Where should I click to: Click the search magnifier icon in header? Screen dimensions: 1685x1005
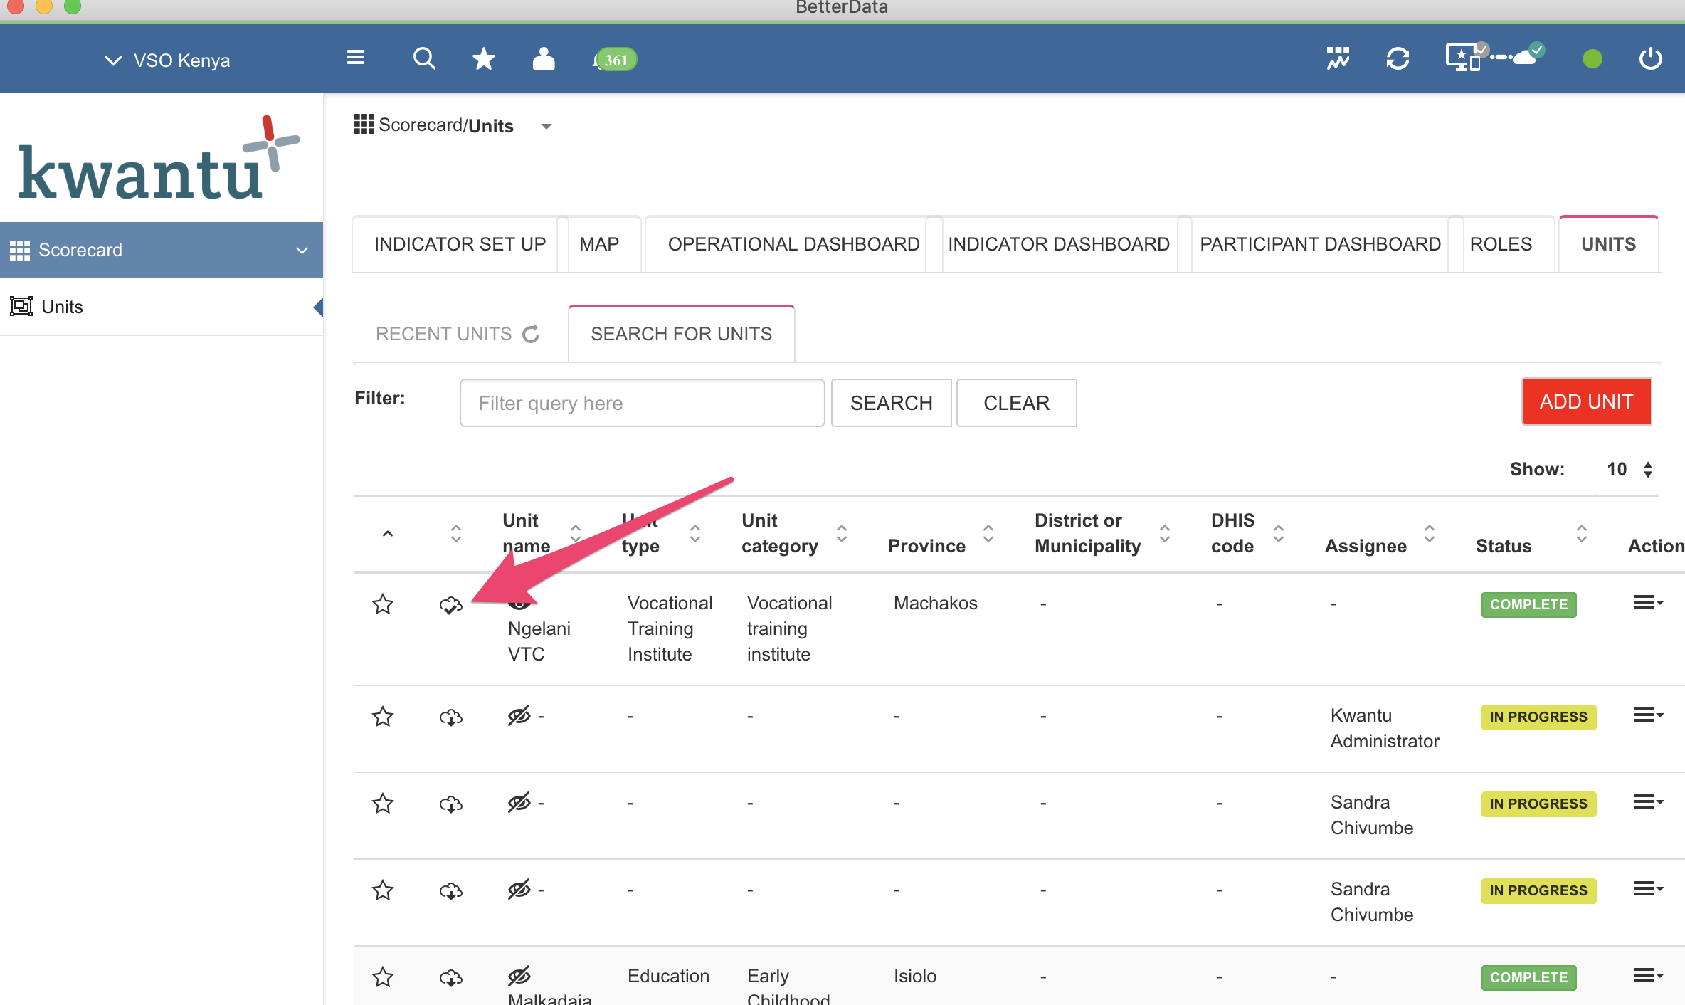point(424,59)
